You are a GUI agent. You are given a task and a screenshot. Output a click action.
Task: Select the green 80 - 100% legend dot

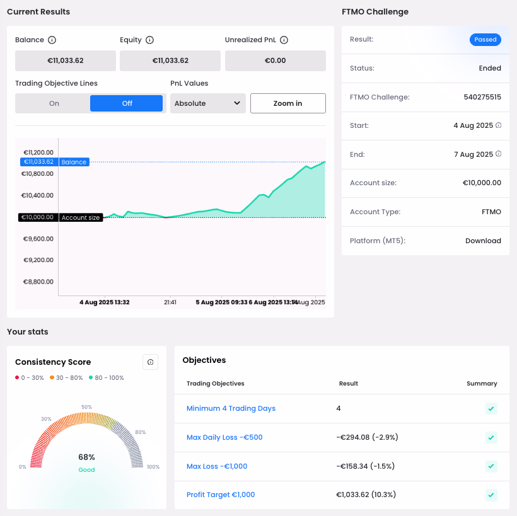(91, 377)
